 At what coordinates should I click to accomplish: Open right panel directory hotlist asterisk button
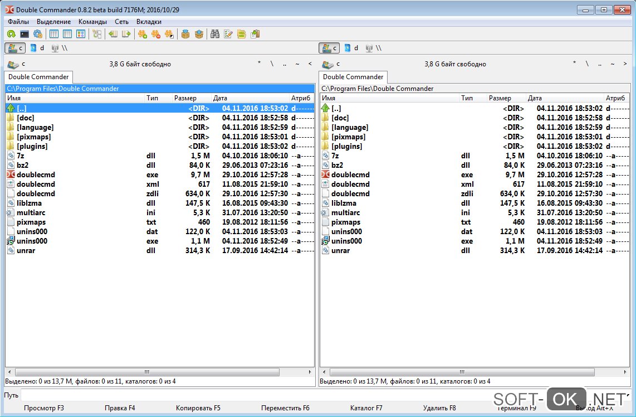click(x=574, y=64)
